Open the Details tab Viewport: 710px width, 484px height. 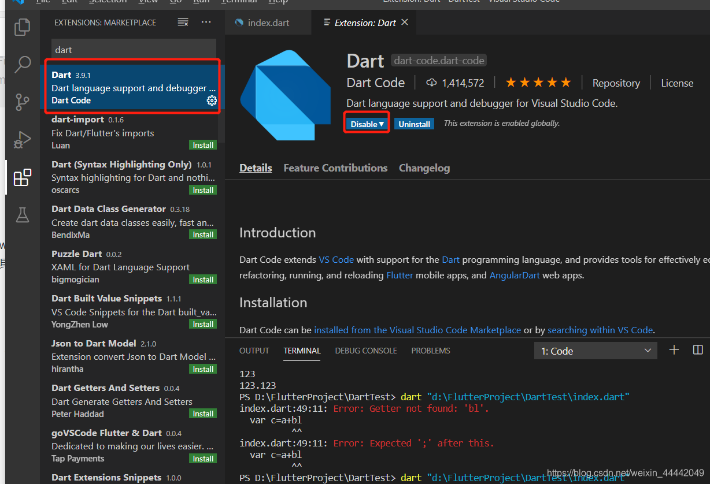tap(256, 168)
